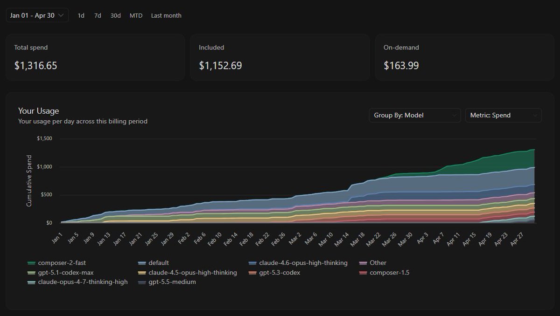Toggle claude-4.5-opus-high-thinking legend swatch
560x316 pixels.
tap(142, 273)
